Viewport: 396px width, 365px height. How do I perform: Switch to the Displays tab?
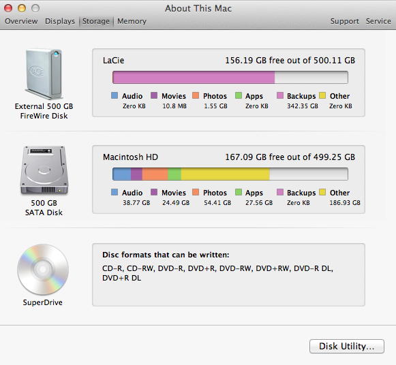(60, 21)
